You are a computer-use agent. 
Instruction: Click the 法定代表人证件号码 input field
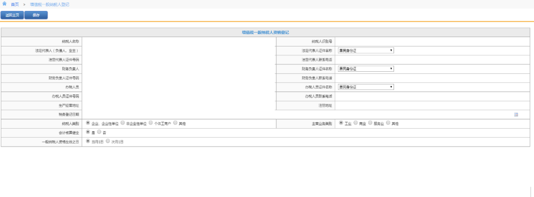(178, 60)
